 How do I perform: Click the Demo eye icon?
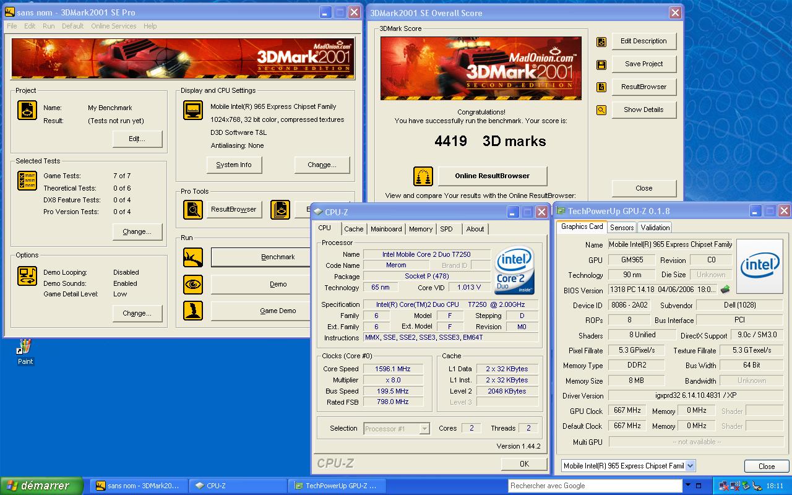(x=193, y=284)
